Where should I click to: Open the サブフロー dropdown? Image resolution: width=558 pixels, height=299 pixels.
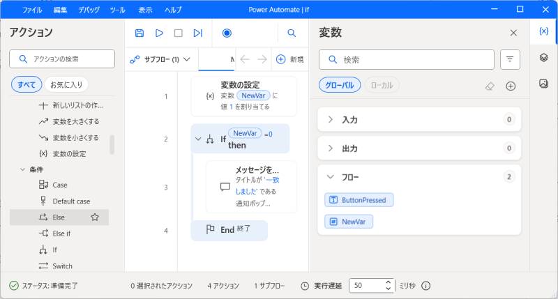160,59
